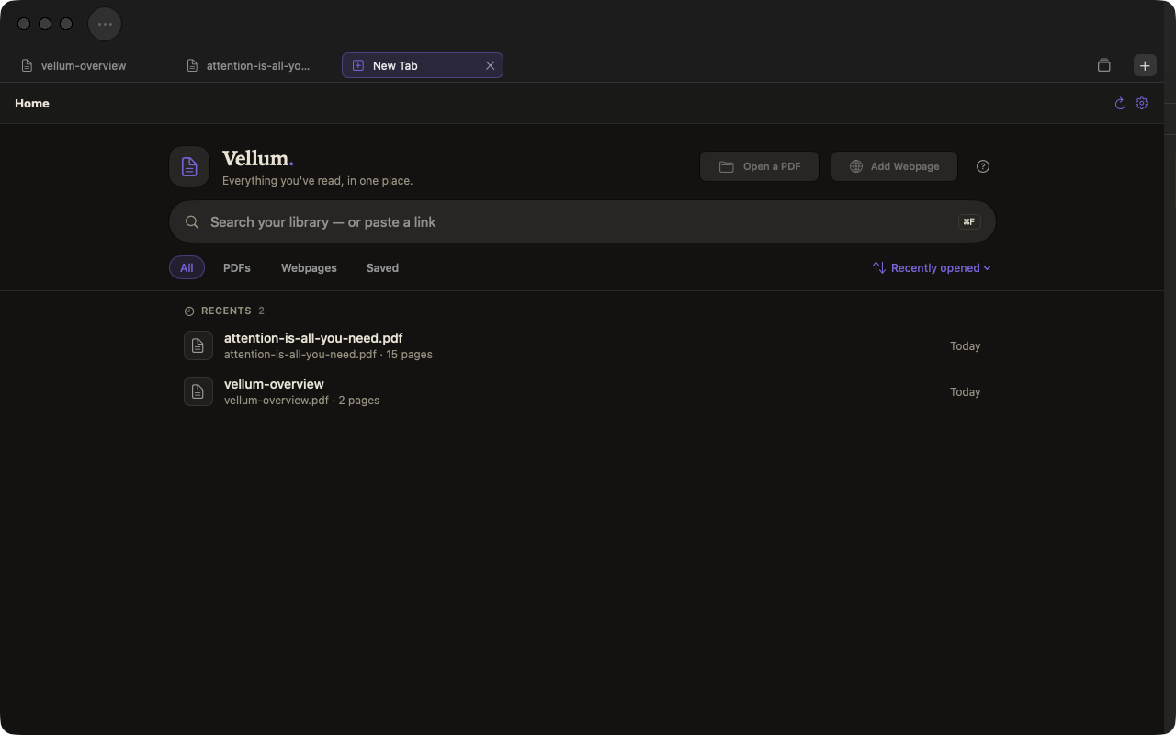Filter library by Webpages
Viewport: 1176px width, 735px height.
[309, 267]
